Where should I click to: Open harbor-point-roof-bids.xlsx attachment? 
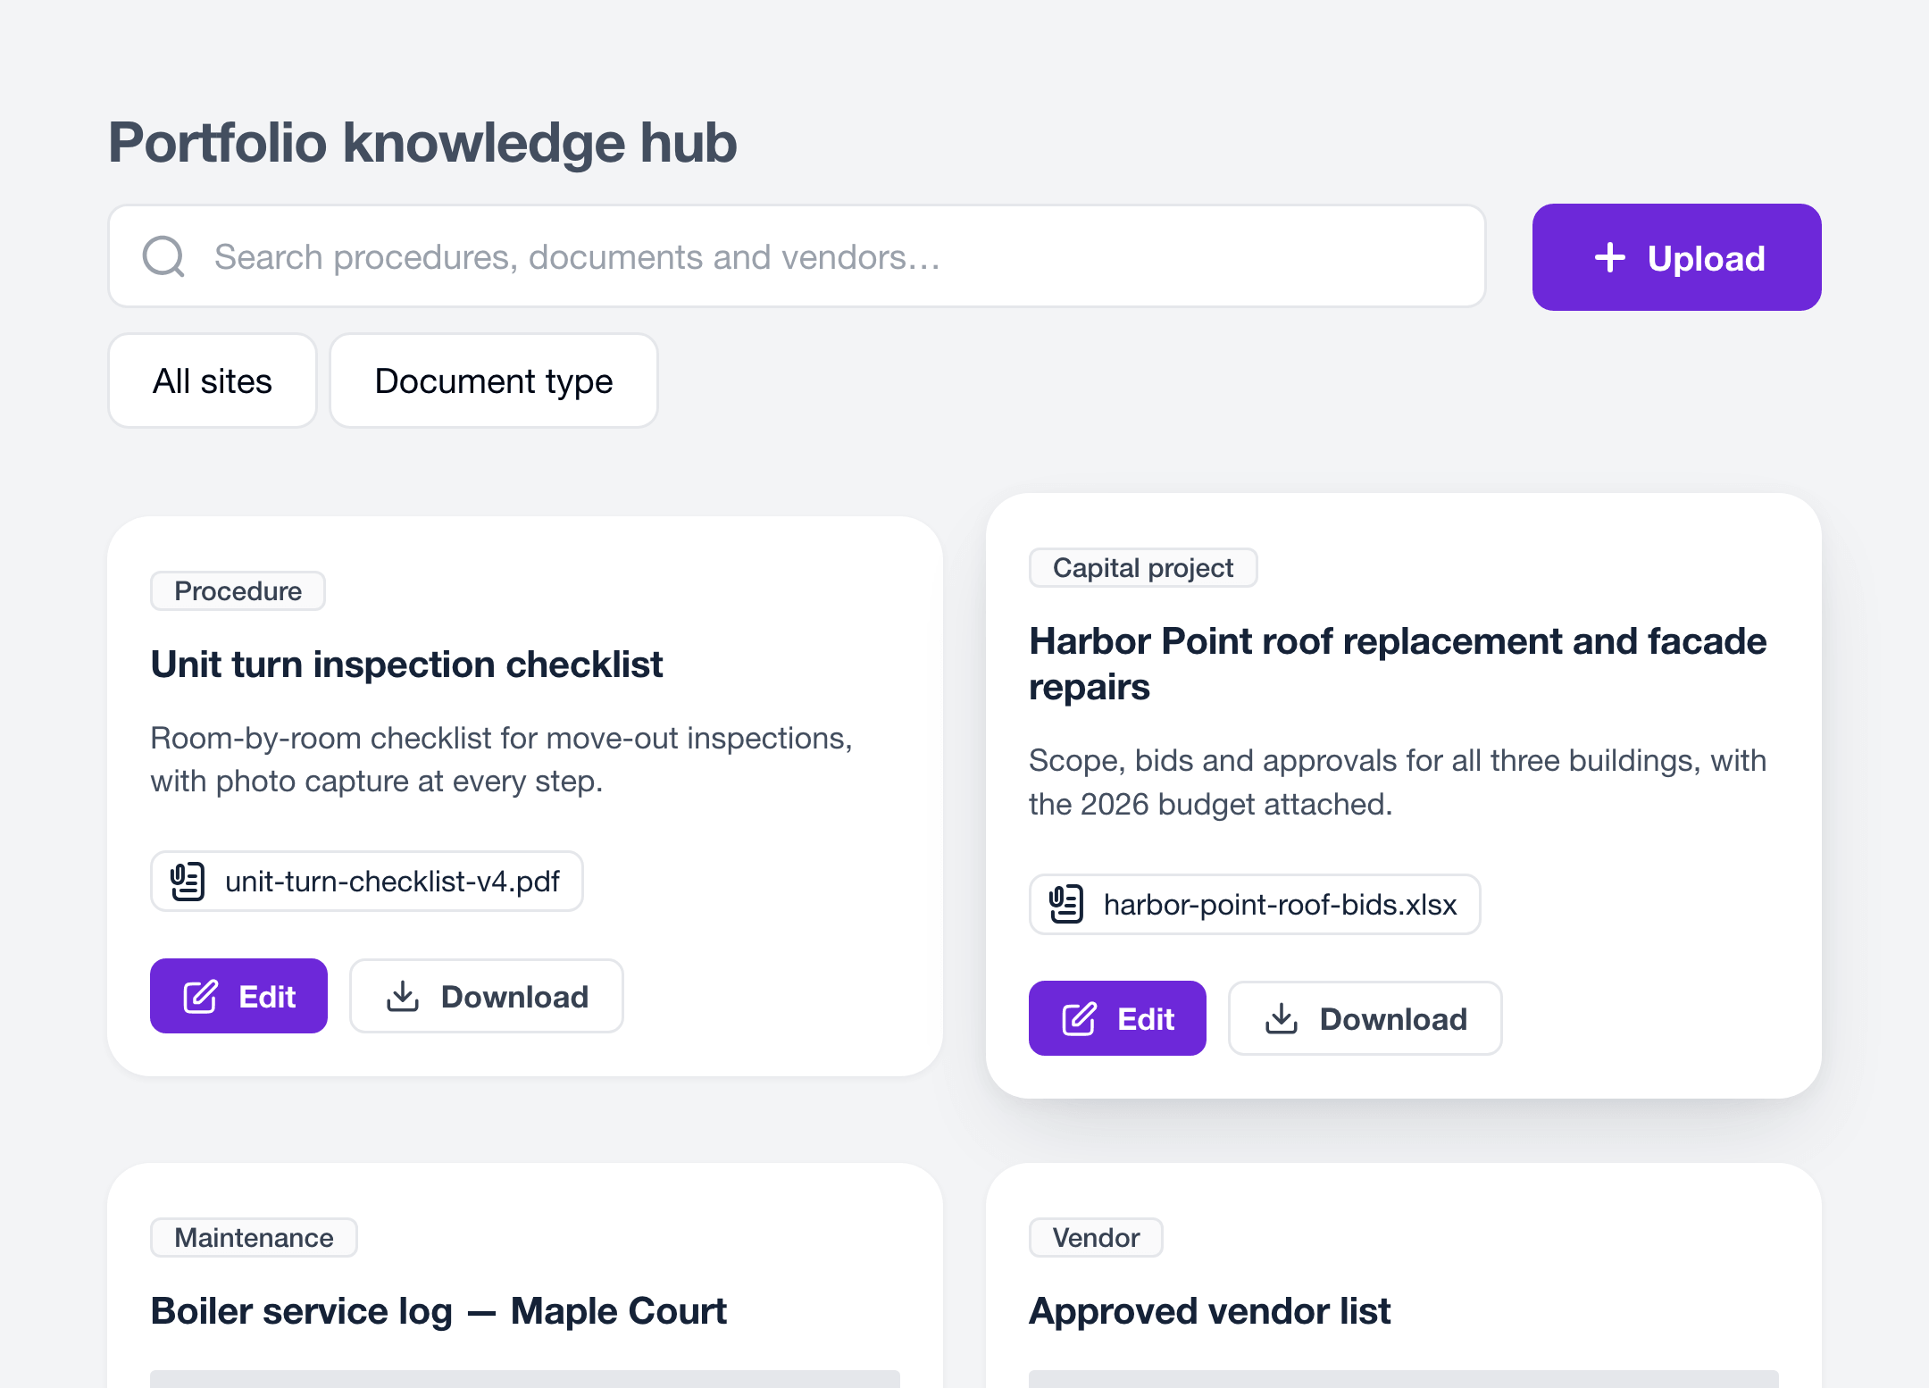pyautogui.click(x=1255, y=904)
